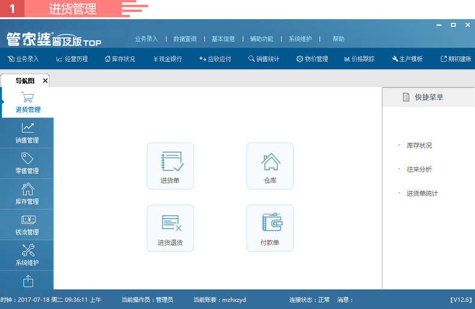Image resolution: width=475 pixels, height=309 pixels.
Task: Click 期初建账 toolbar item
Action: click(x=456, y=59)
